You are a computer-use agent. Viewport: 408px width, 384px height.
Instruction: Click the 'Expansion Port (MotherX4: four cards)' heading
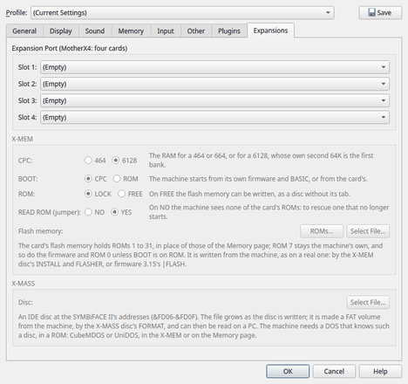tap(70, 48)
